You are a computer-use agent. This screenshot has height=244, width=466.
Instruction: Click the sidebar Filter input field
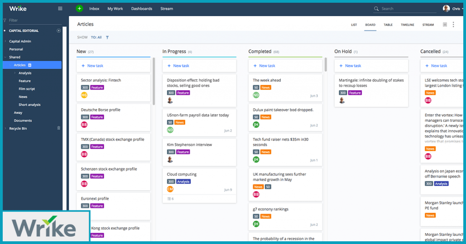tap(35, 20)
